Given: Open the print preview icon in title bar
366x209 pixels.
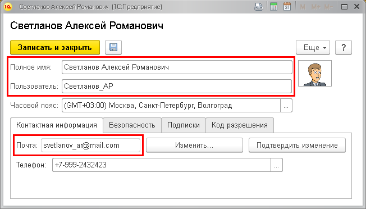Looking at the screenshot, I should click(259, 7).
